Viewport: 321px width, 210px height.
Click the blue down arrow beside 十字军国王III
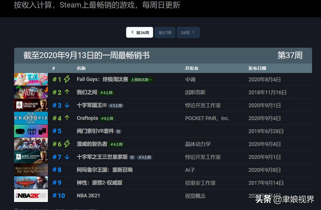point(67,105)
